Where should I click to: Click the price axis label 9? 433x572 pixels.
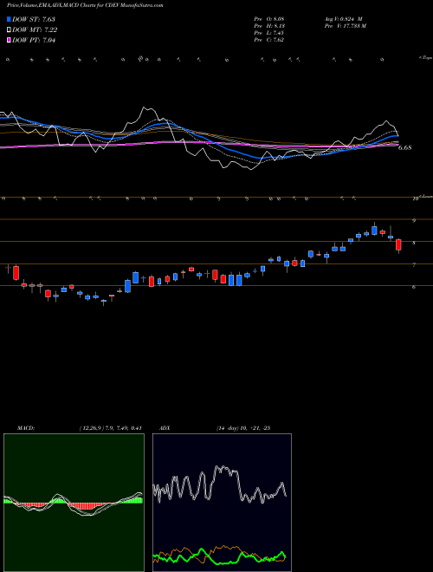414,221
